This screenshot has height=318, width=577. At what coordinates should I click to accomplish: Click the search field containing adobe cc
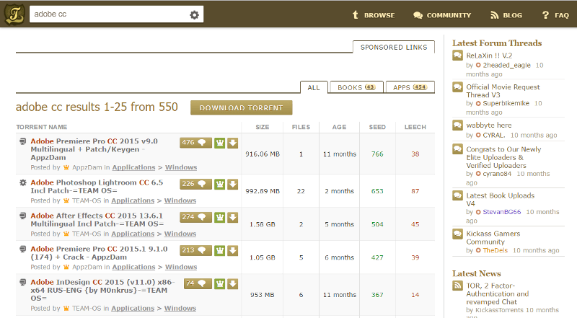108,15
